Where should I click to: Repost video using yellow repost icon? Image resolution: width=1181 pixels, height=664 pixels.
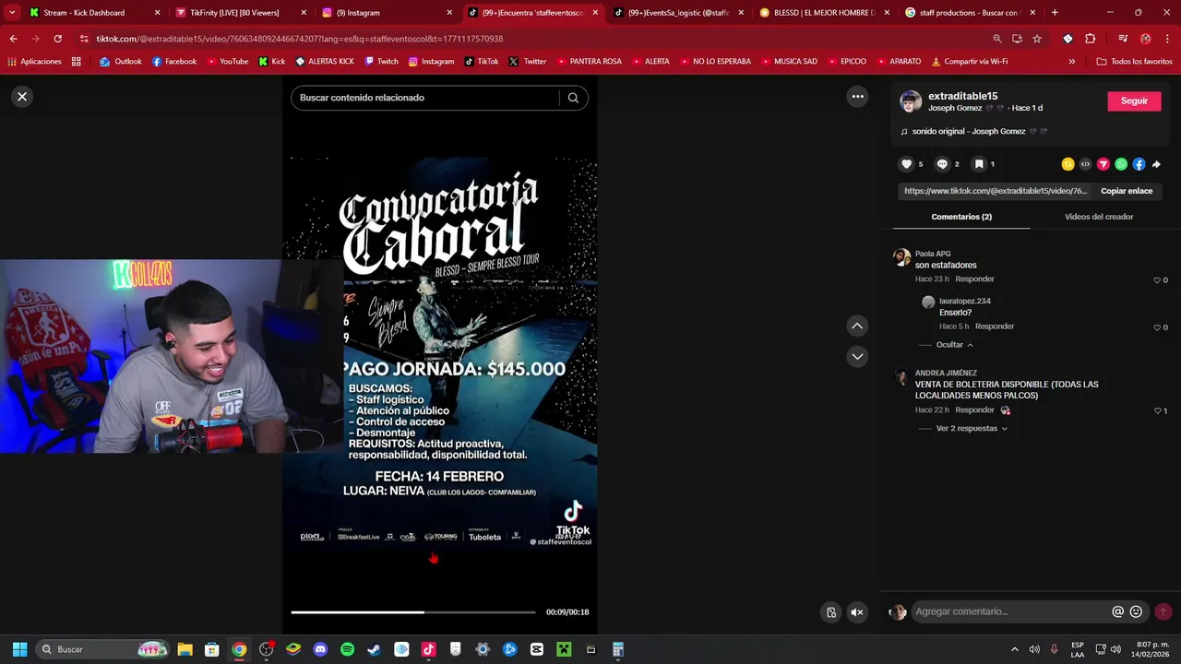[x=1068, y=164]
